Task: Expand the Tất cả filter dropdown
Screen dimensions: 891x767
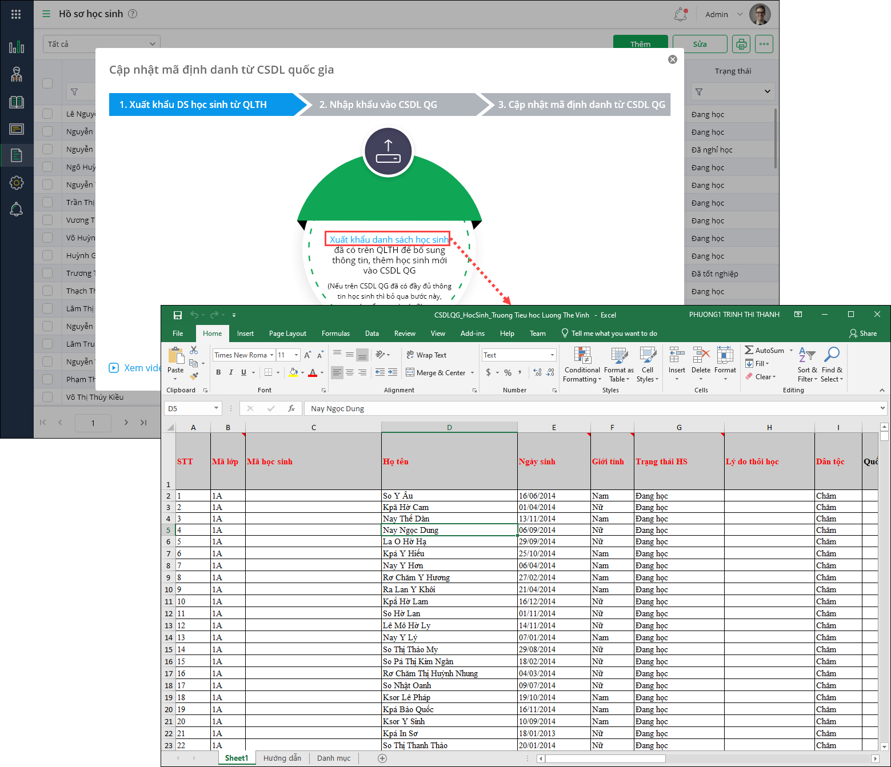Action: tap(101, 44)
